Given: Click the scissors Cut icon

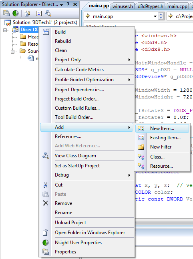Looking at the screenshot, I should (x=45, y=185).
